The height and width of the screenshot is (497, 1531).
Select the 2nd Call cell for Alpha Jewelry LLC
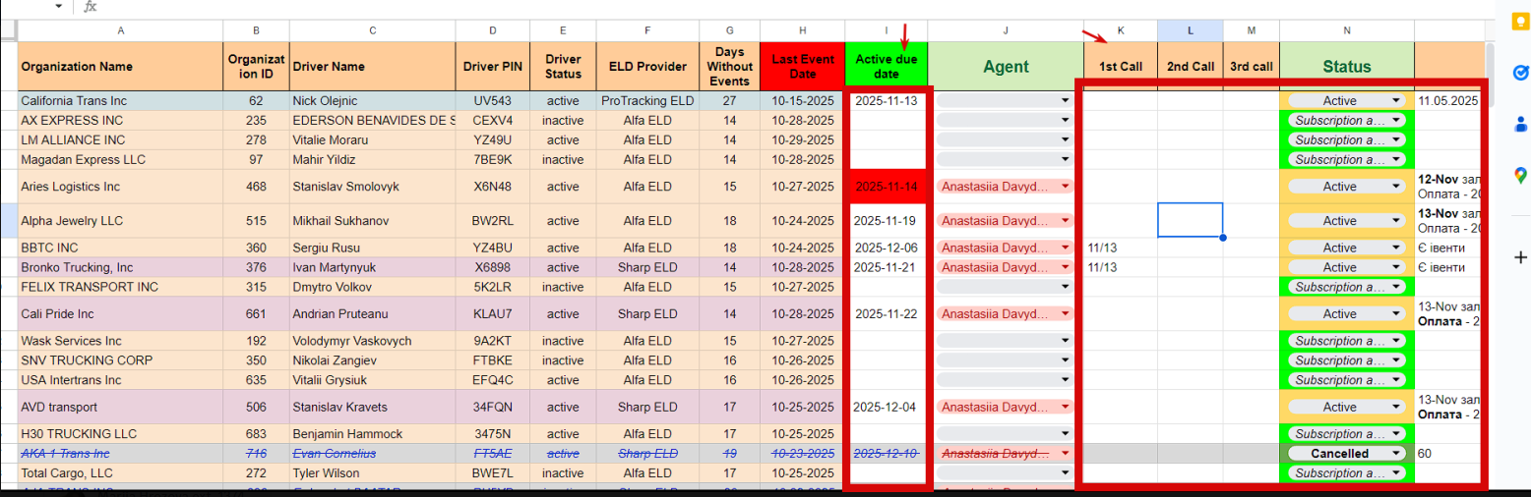1191,220
